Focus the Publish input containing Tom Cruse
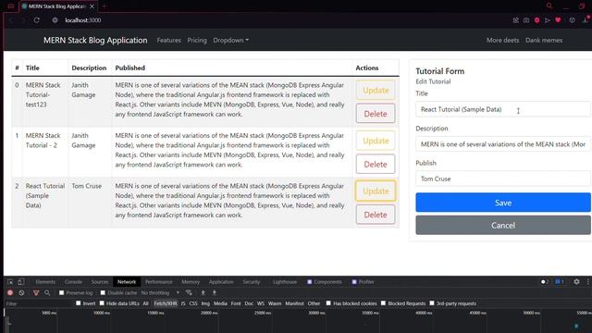Viewport: 592px width, 333px height. [503, 179]
